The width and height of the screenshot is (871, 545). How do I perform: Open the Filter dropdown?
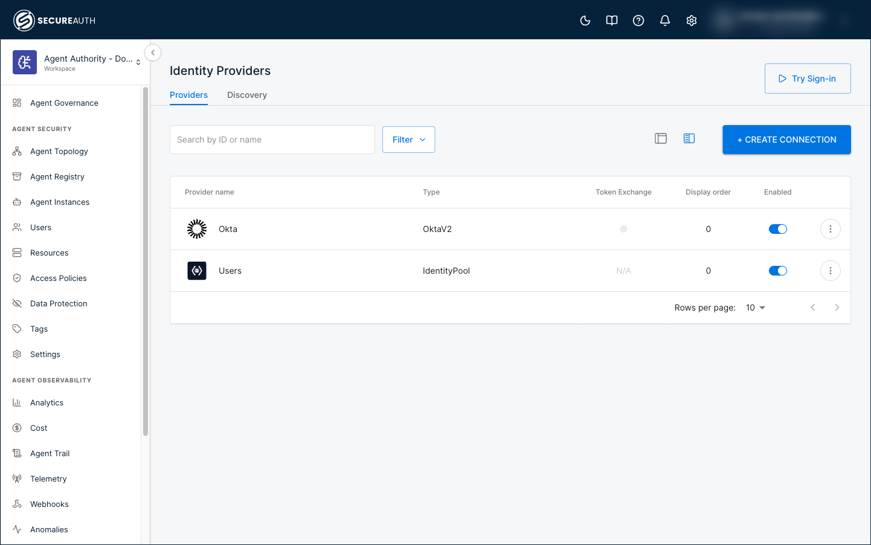[x=409, y=140]
